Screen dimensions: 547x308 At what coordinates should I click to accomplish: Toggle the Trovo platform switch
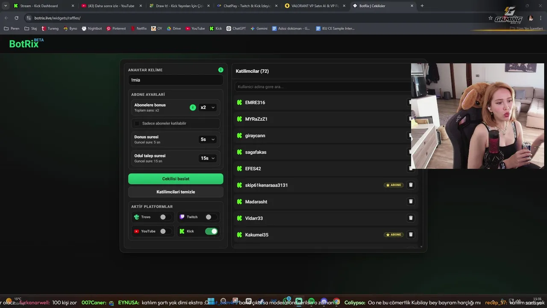tap(165, 217)
